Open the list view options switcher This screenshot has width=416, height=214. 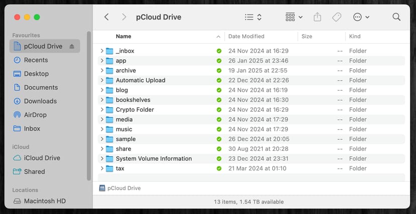253,17
